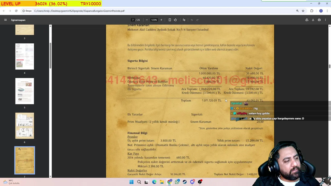Open the Dosya site info chip
Viewport: 331px width, 186px height.
click(x=27, y=11)
